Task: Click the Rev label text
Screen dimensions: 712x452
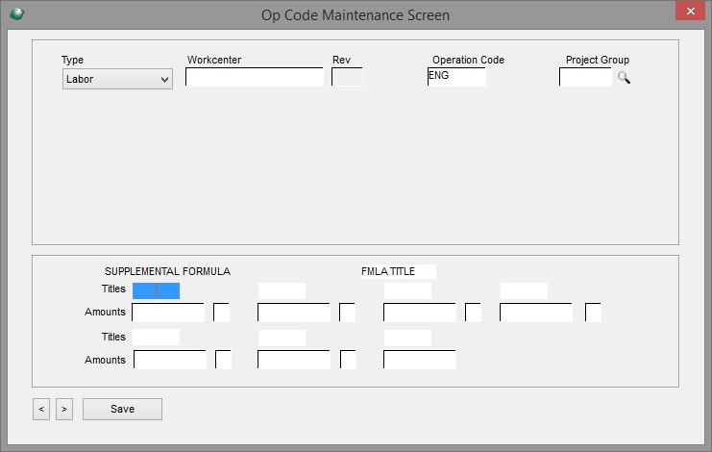Action: point(341,60)
